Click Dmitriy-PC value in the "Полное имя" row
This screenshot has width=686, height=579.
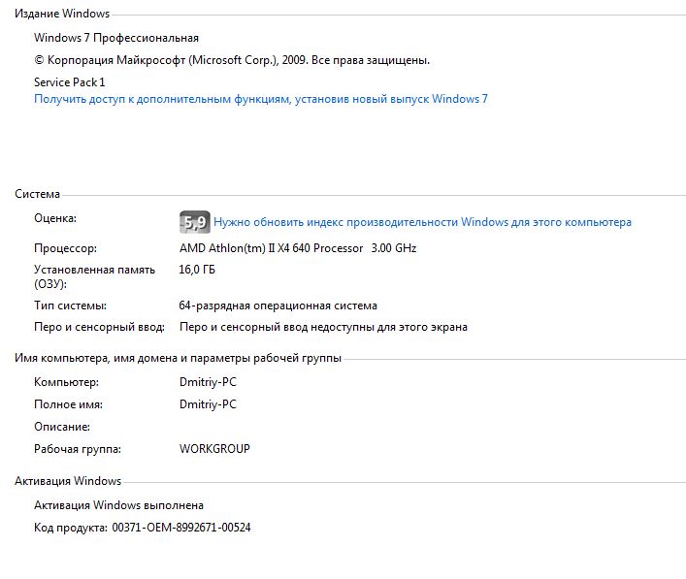pos(208,404)
